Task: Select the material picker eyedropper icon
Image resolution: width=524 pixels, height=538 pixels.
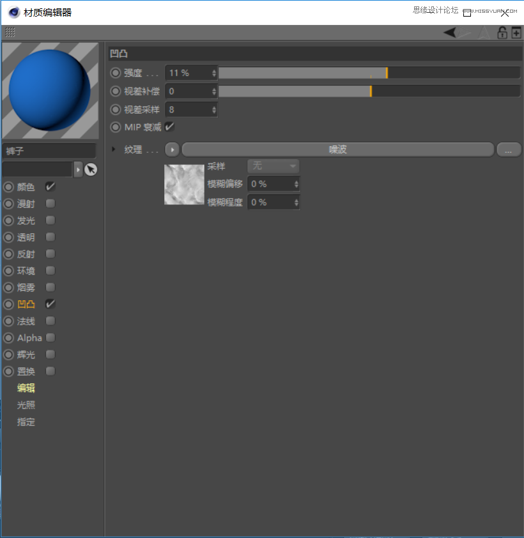Action: pos(91,169)
